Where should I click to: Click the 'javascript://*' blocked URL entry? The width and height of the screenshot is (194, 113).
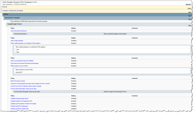click(19, 72)
